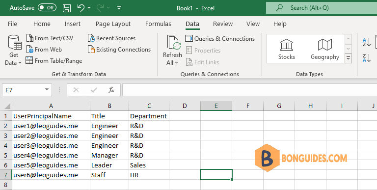377x190 pixels.
Task: Show Queries & Connections pane
Action: (220, 39)
